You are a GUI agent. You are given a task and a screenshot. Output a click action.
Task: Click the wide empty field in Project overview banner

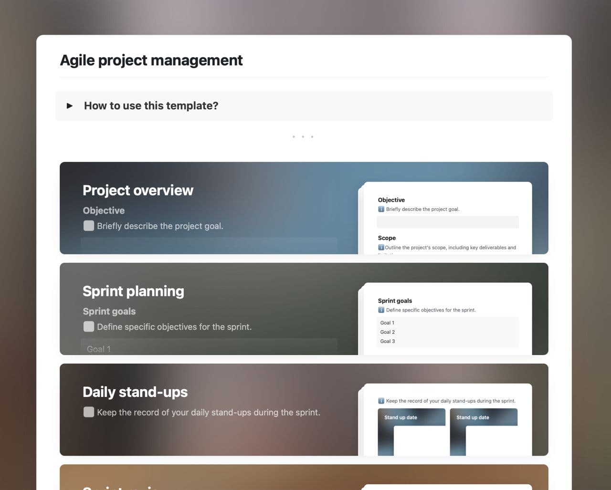tap(209, 245)
